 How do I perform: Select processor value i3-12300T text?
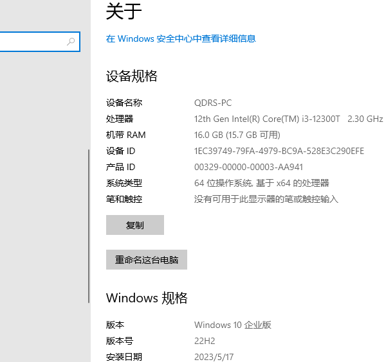coord(288,119)
